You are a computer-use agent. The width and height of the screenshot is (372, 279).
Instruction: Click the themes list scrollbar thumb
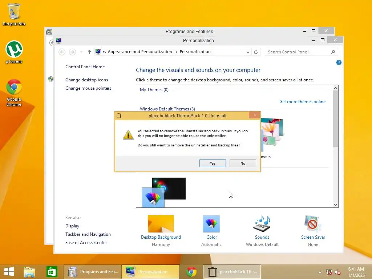coord(335,119)
